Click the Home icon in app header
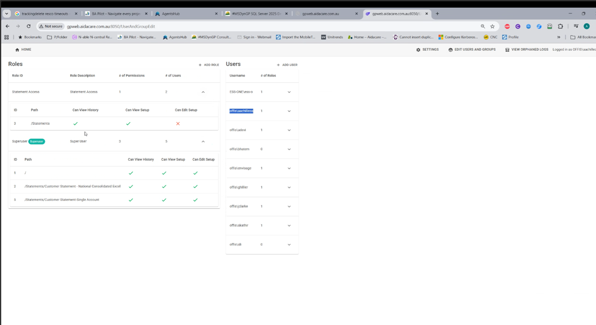Image resolution: width=596 pixels, height=325 pixels. pyautogui.click(x=17, y=50)
